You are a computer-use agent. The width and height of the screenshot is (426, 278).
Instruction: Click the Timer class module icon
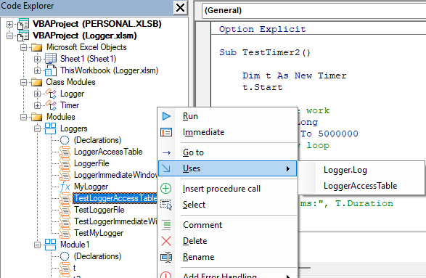[51, 105]
